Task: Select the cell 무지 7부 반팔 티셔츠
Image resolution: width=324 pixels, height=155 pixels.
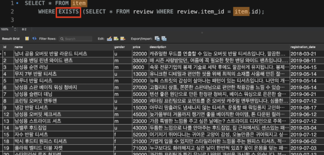Action: (63, 74)
